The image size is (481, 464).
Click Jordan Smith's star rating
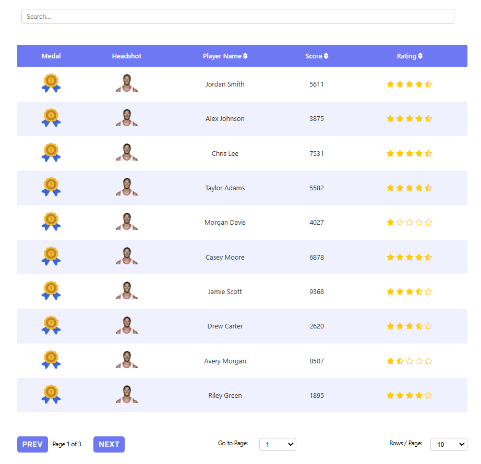point(409,84)
